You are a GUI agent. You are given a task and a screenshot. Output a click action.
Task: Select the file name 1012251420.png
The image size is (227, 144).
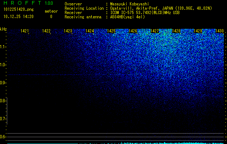coord(19,10)
